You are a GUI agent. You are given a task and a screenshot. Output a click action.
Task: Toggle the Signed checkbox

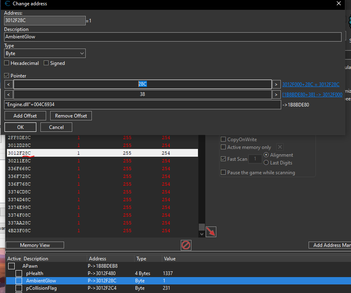[46, 63]
